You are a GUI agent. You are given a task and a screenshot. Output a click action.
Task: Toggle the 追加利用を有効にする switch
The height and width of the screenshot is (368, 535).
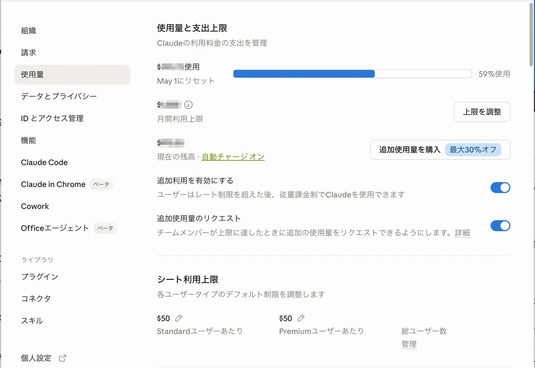point(500,188)
